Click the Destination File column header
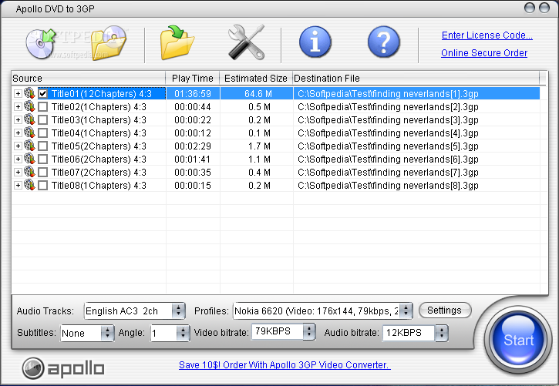The image size is (559, 386). pos(416,78)
